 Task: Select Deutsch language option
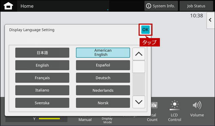[103, 78]
